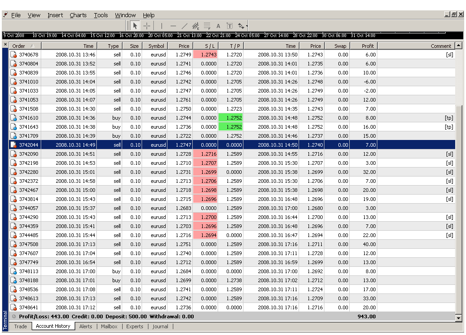The image size is (466, 335).
Task: Click the green T/P cell of order 3741610
Action: tap(230, 118)
